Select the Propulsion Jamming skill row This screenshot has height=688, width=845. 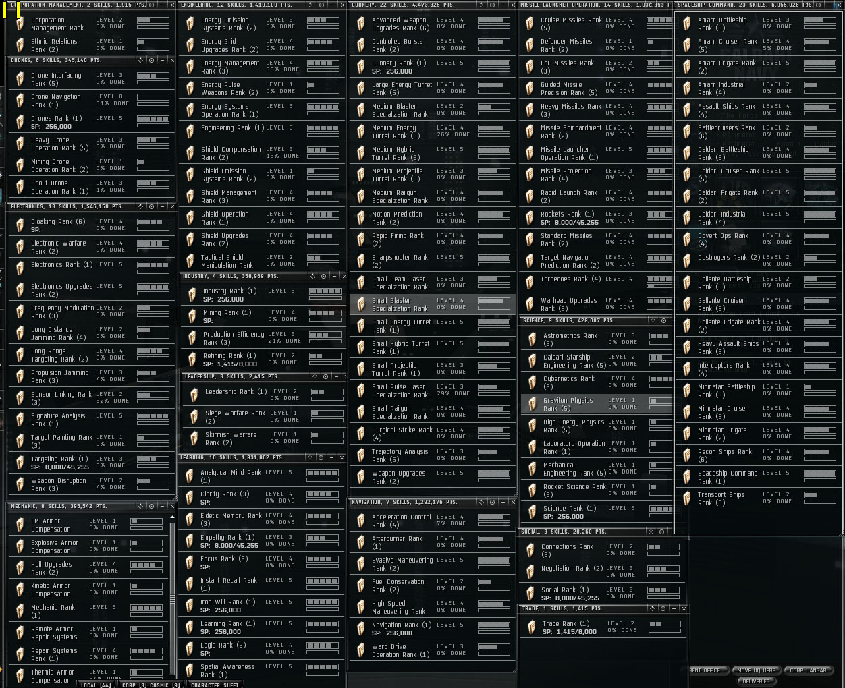tap(92, 376)
